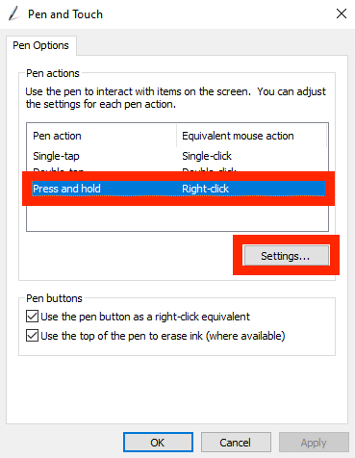This screenshot has height=458, width=355.
Task: Click the Right-click cell of highlighted row
Action: 205,189
